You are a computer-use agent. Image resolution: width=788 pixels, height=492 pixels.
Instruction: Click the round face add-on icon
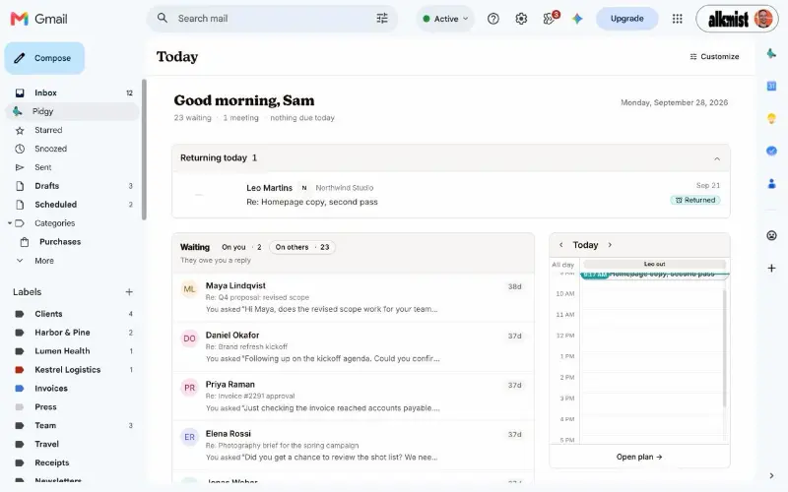pos(771,235)
